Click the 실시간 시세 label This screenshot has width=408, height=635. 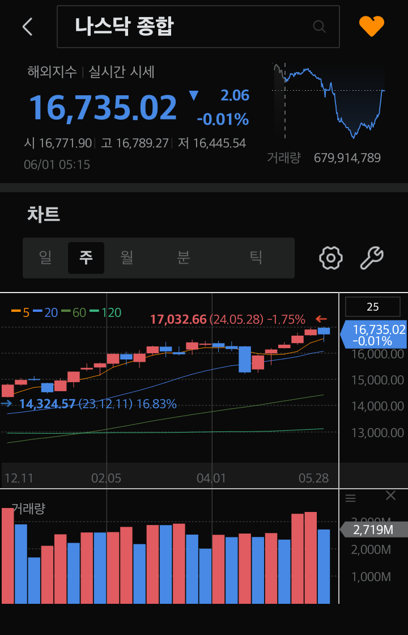(x=121, y=73)
